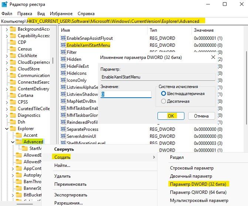Click the ServerAdminUI value icon

[x=63, y=136]
